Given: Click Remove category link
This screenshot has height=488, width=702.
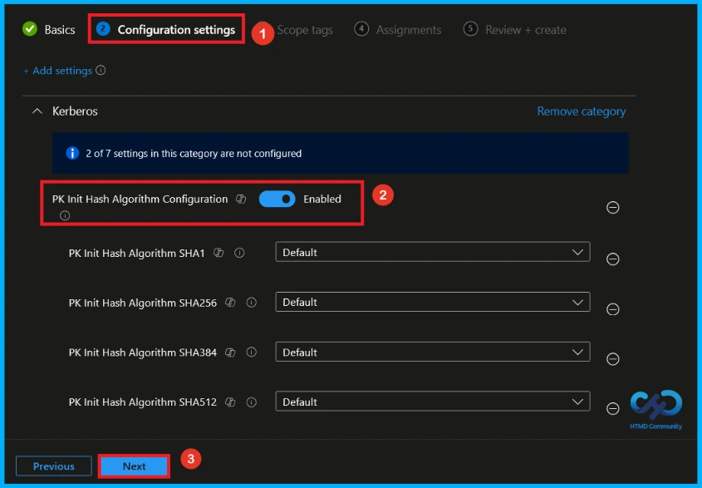Looking at the screenshot, I should tap(581, 111).
